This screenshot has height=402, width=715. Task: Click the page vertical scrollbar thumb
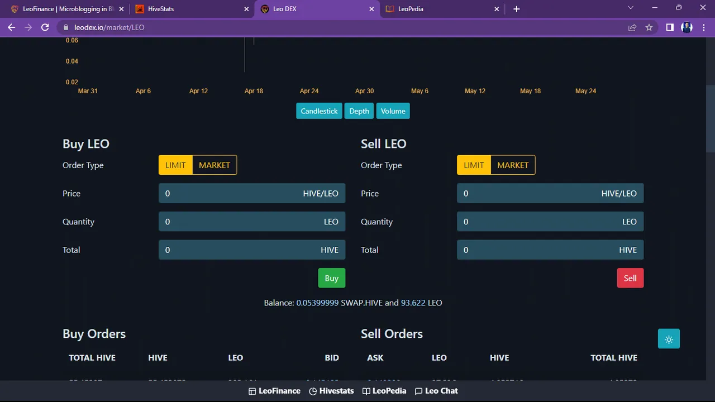[x=711, y=118]
